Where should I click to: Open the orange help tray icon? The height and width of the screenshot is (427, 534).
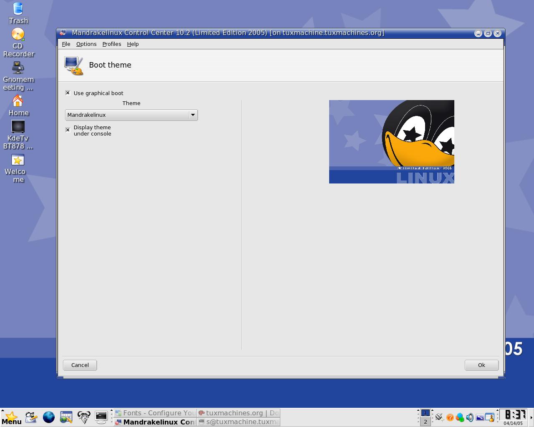450,417
